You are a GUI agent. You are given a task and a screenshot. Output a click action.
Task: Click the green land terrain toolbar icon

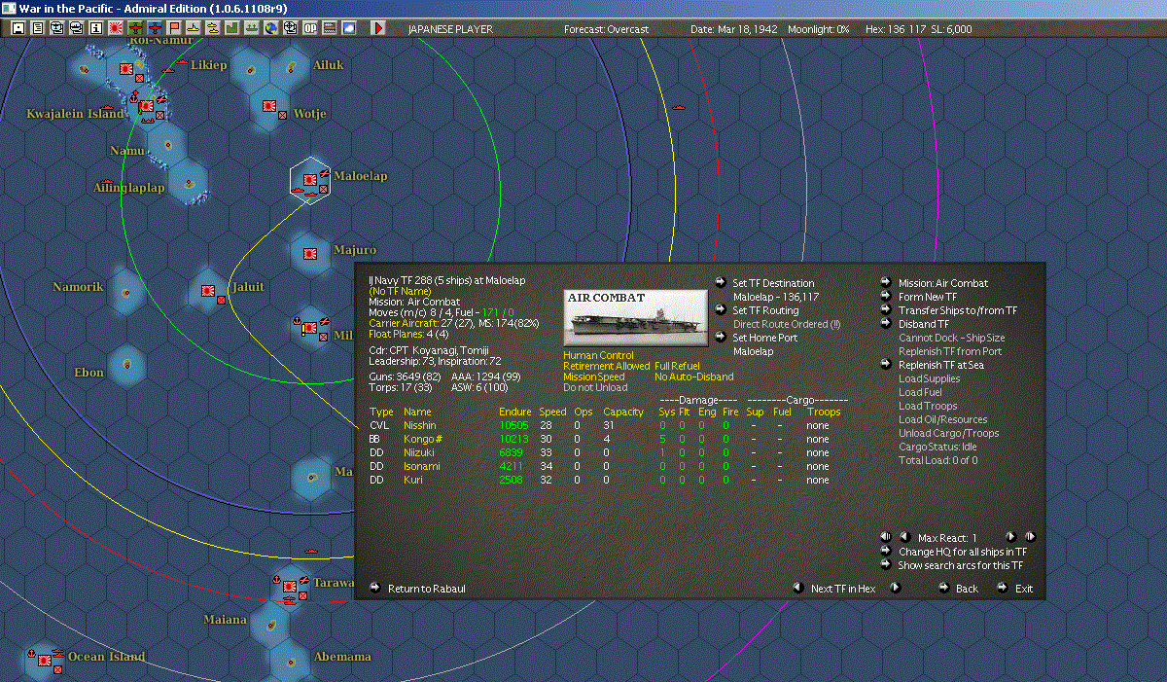pyautogui.click(x=232, y=28)
